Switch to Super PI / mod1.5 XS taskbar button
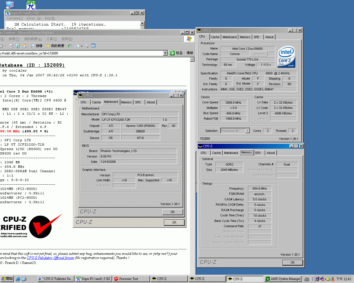The height and width of the screenshot is (283, 354). point(93,279)
